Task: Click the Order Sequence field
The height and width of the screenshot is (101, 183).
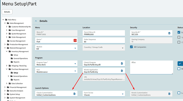Action: (104, 41)
